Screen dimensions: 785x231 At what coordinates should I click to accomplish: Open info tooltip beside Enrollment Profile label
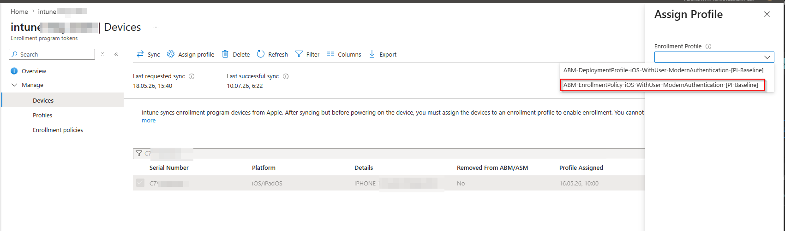pos(708,46)
